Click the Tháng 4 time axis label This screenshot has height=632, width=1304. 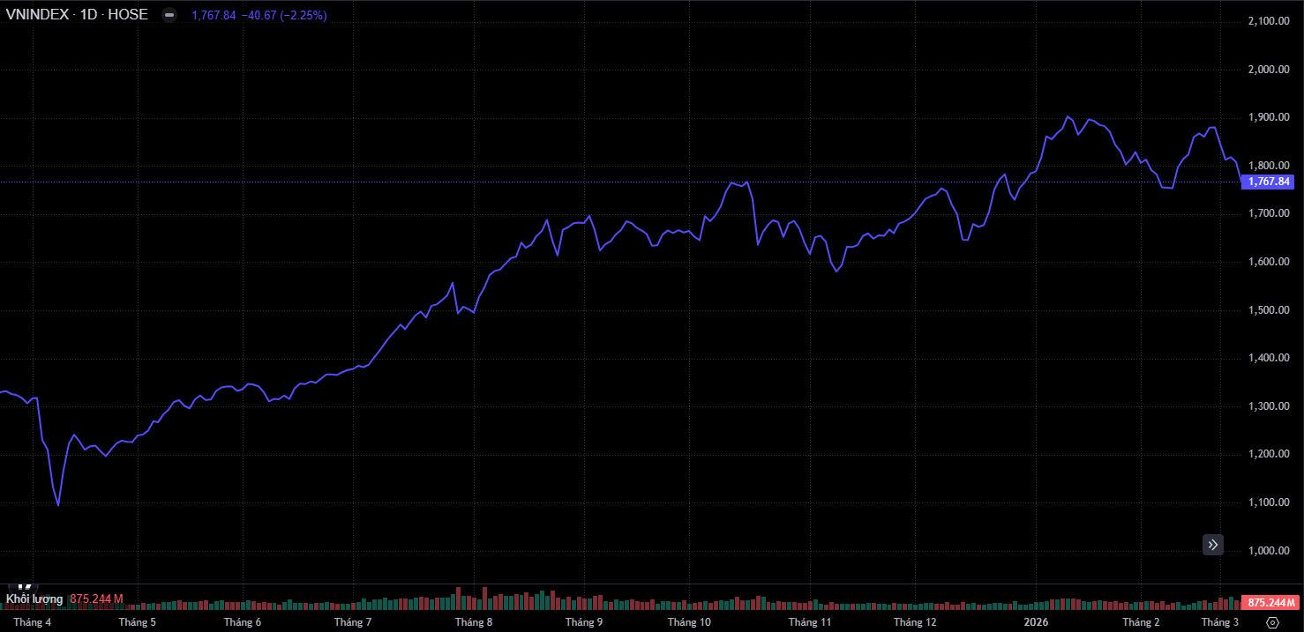click(33, 622)
